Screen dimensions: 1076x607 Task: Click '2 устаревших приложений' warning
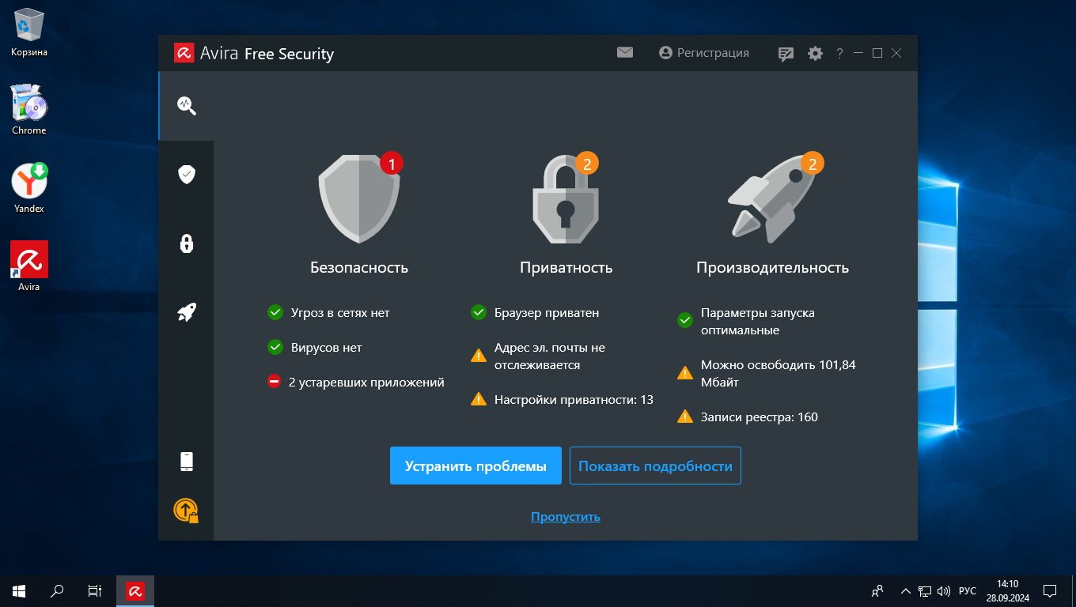(366, 383)
